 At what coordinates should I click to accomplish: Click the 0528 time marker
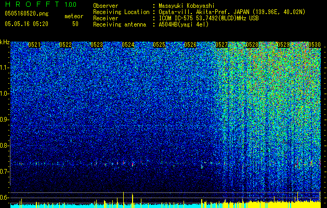click(x=252, y=45)
